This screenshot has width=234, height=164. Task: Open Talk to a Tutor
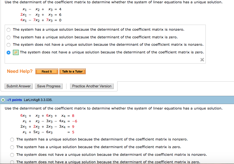[72, 71]
